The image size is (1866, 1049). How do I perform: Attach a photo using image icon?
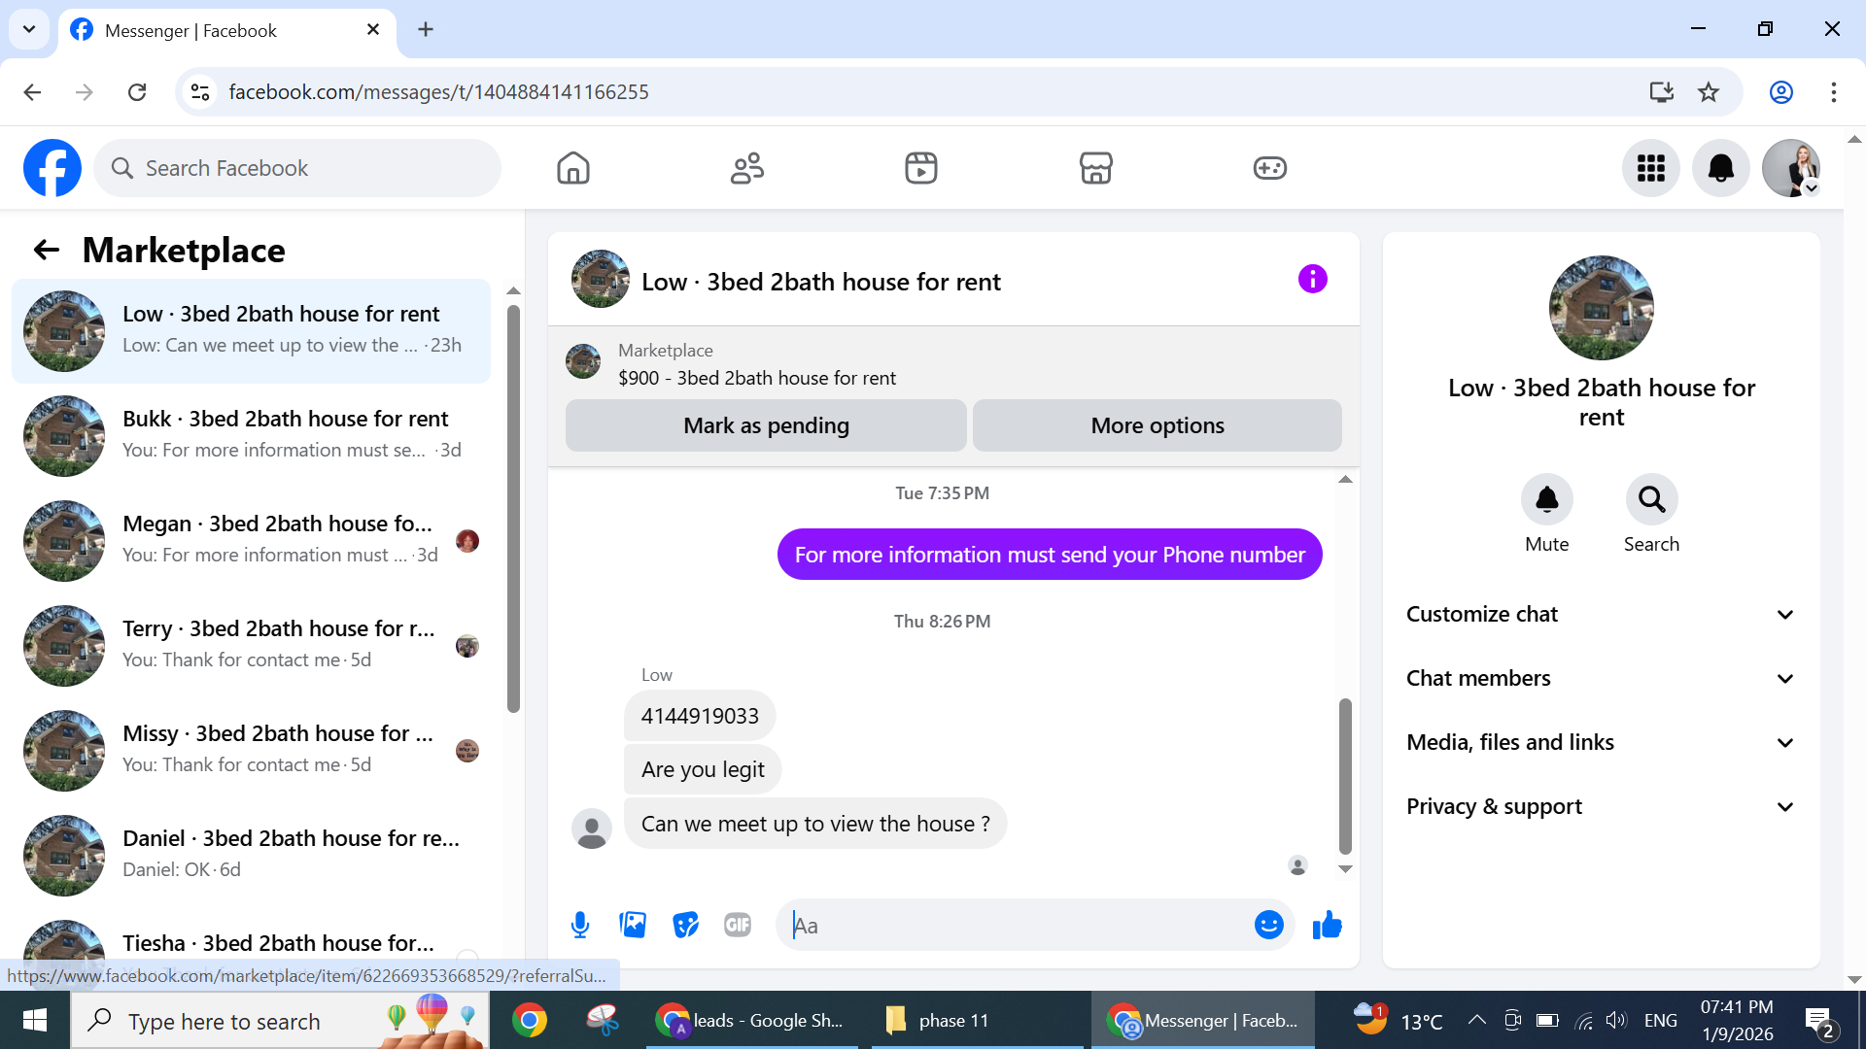point(633,925)
